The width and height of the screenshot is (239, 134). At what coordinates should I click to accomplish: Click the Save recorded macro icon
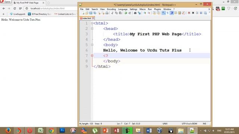click(x=205, y=13)
